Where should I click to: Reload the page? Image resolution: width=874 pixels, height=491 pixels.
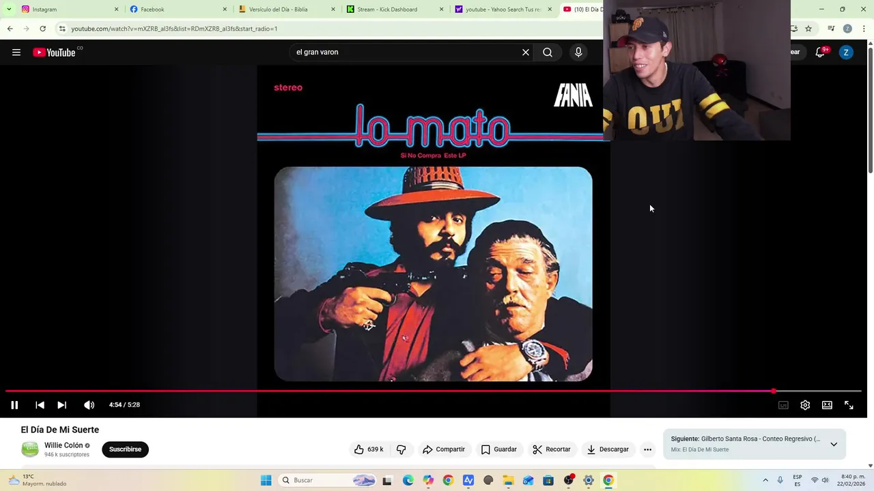tap(42, 29)
